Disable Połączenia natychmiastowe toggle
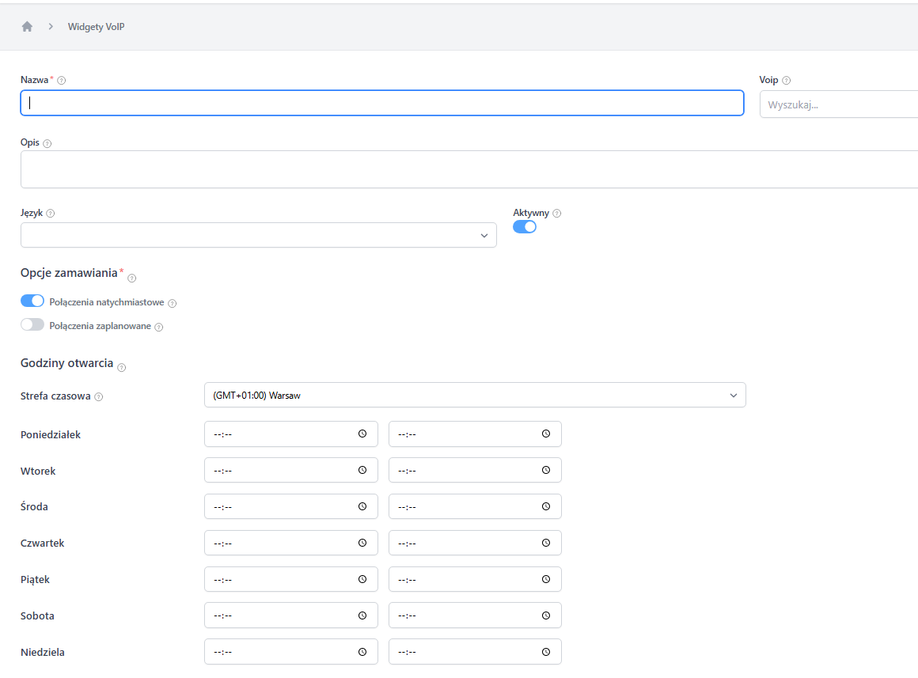The image size is (918, 678). click(32, 301)
